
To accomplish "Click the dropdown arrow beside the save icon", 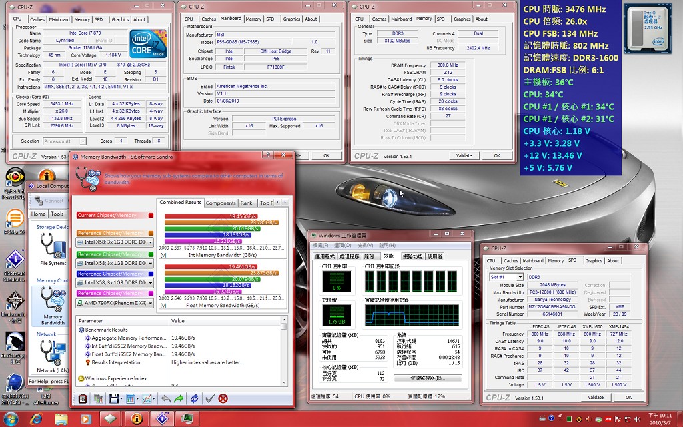I will [121, 398].
